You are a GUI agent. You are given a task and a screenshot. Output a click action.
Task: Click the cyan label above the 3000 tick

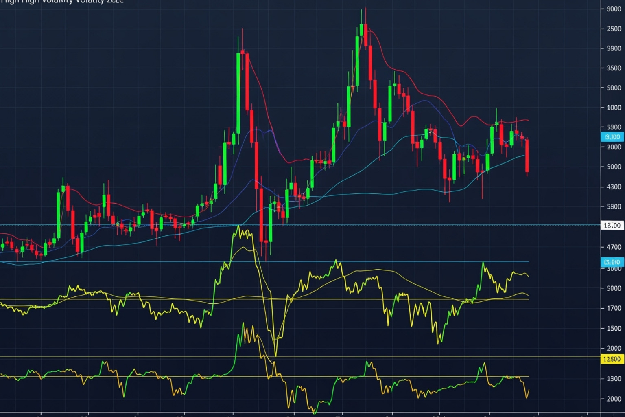click(x=612, y=262)
